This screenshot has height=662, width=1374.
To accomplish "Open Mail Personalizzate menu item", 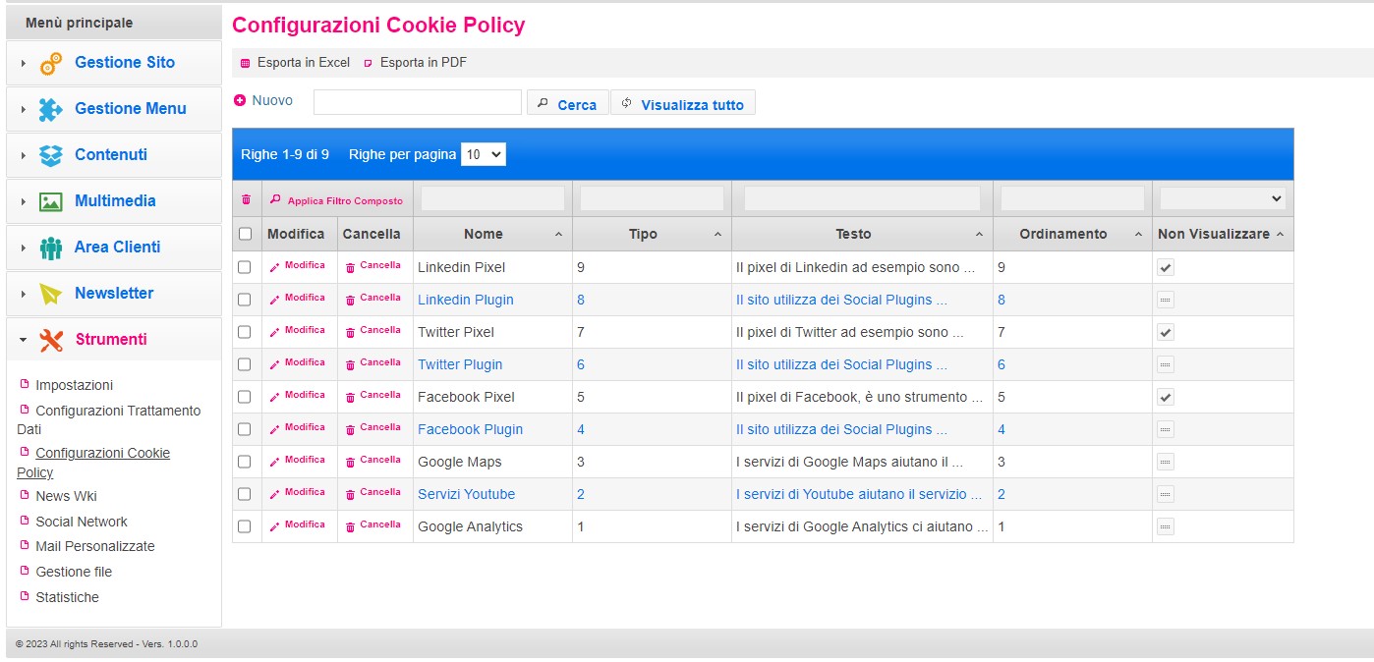I will tap(95, 546).
